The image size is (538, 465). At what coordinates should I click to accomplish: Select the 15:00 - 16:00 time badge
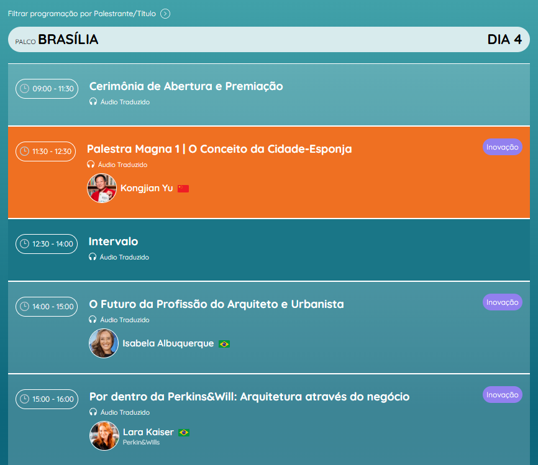click(47, 399)
